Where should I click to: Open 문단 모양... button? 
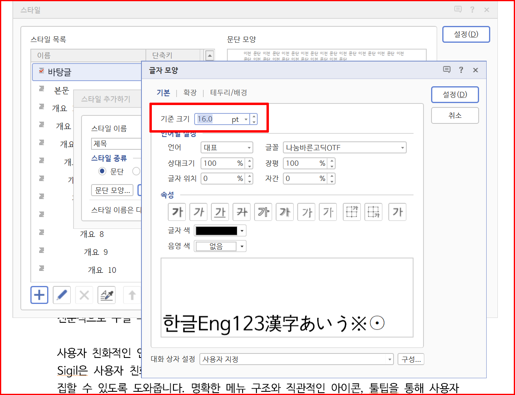[x=112, y=190]
